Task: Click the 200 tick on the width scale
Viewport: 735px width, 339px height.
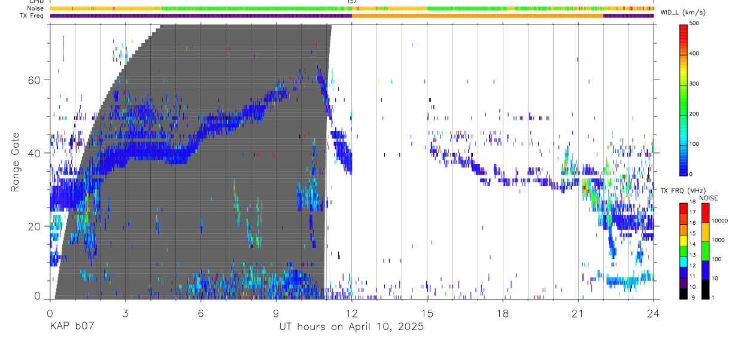Action: (695, 114)
